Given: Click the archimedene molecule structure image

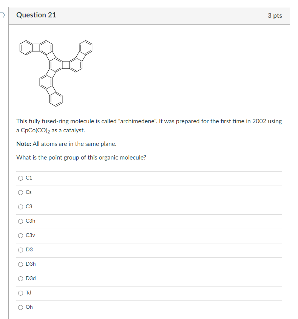Looking at the screenshot, I should (56, 72).
